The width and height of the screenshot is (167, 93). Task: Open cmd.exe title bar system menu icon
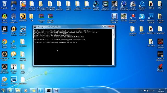pyautogui.click(x=35, y=27)
